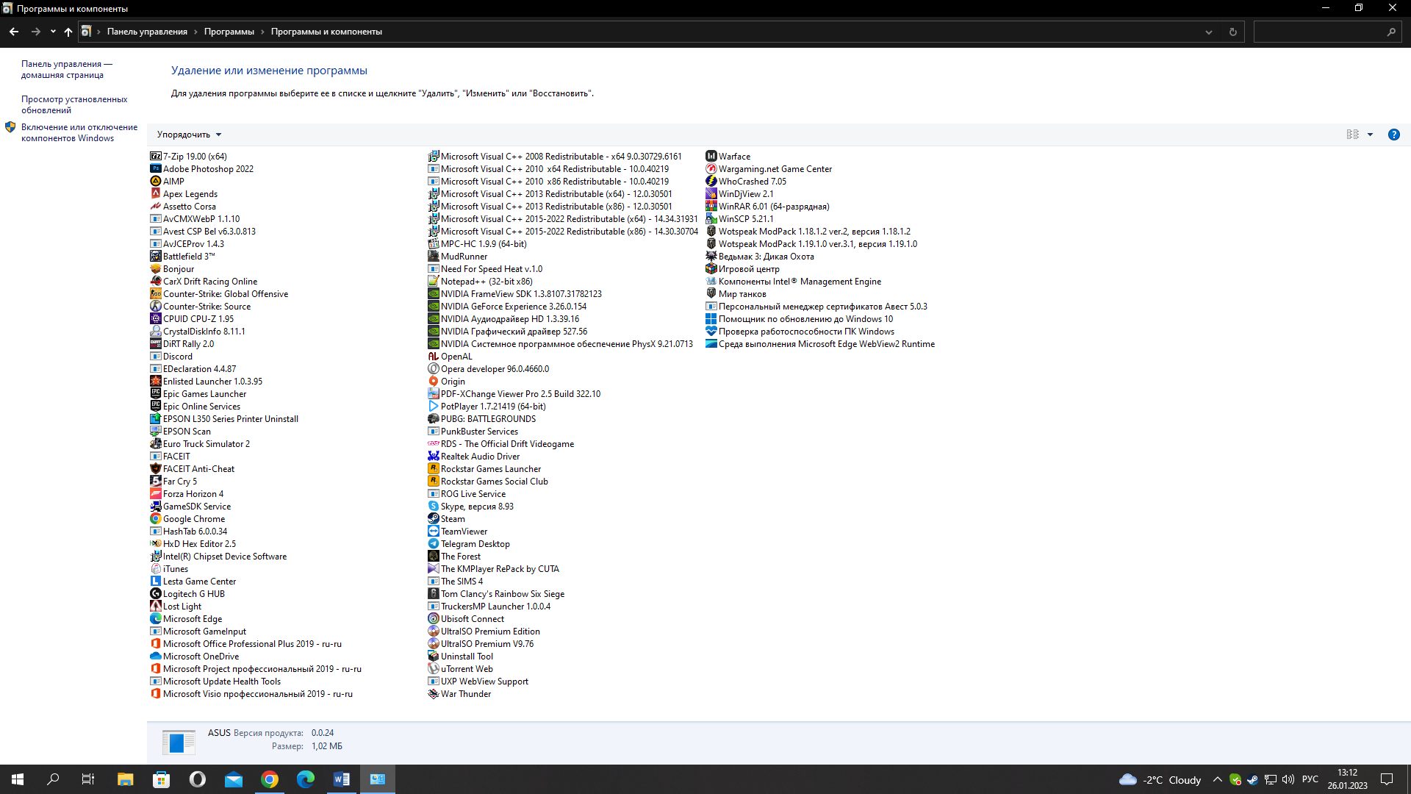Open Панель управления домашняя страница link
This screenshot has height=794, width=1411.
(x=66, y=69)
